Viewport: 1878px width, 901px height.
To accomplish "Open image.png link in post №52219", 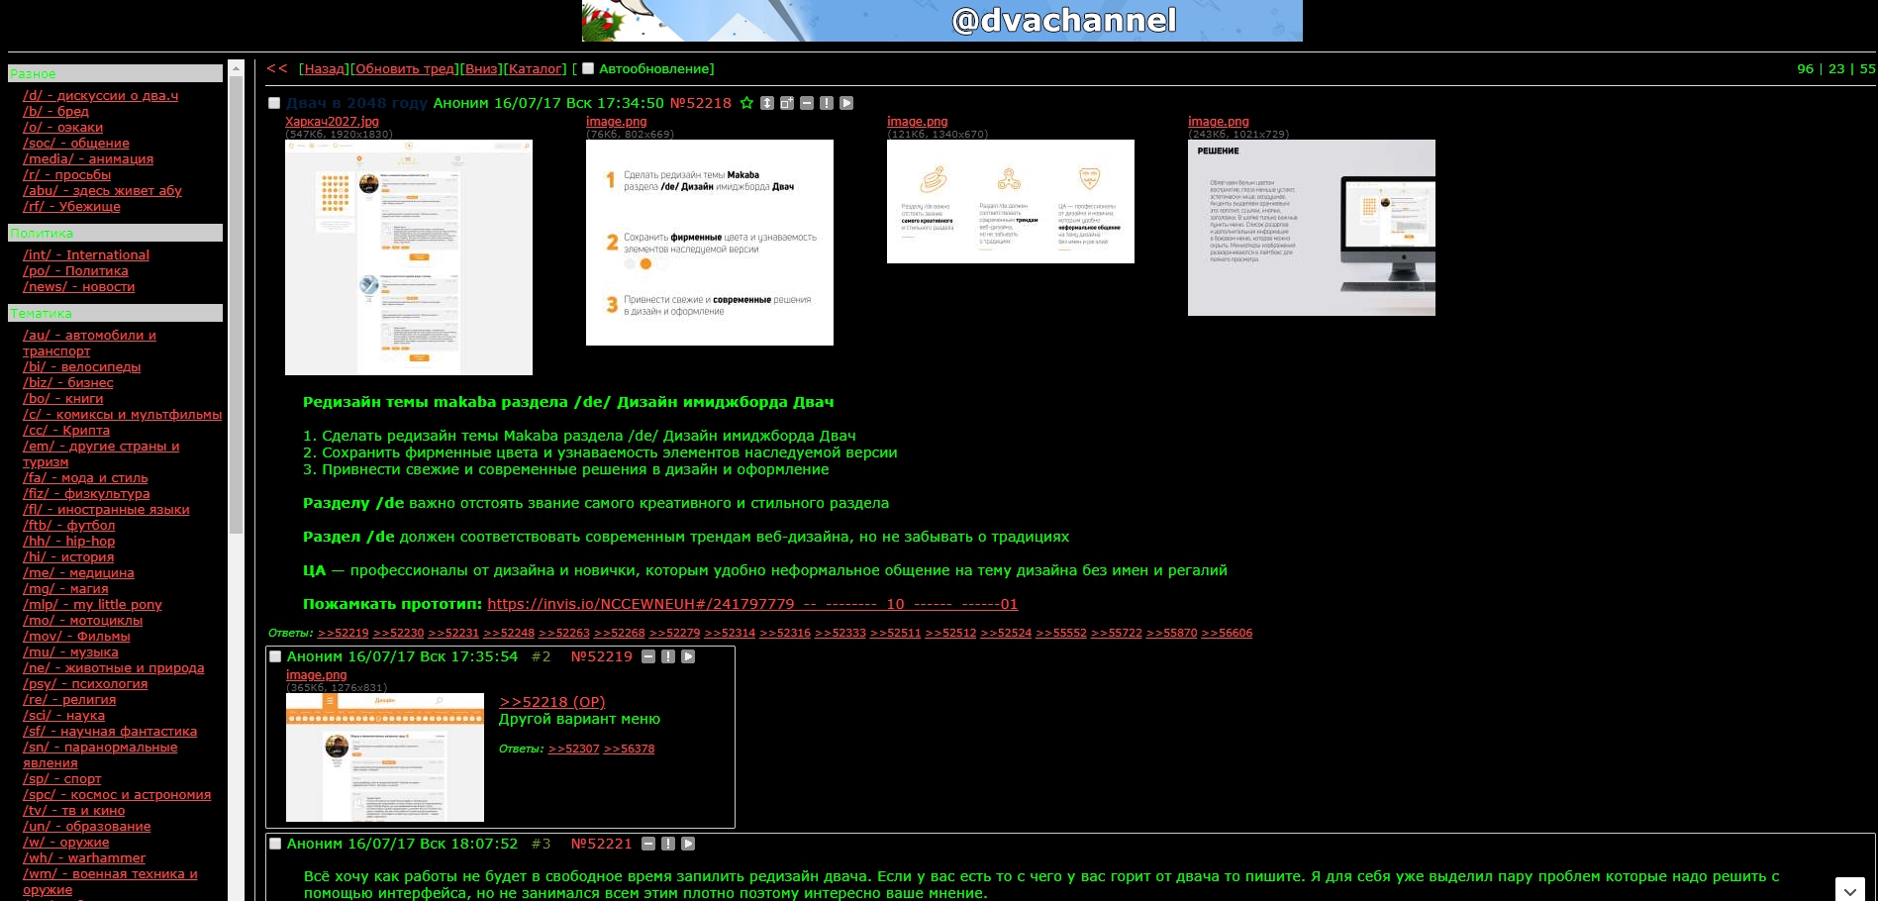I will 316,675.
